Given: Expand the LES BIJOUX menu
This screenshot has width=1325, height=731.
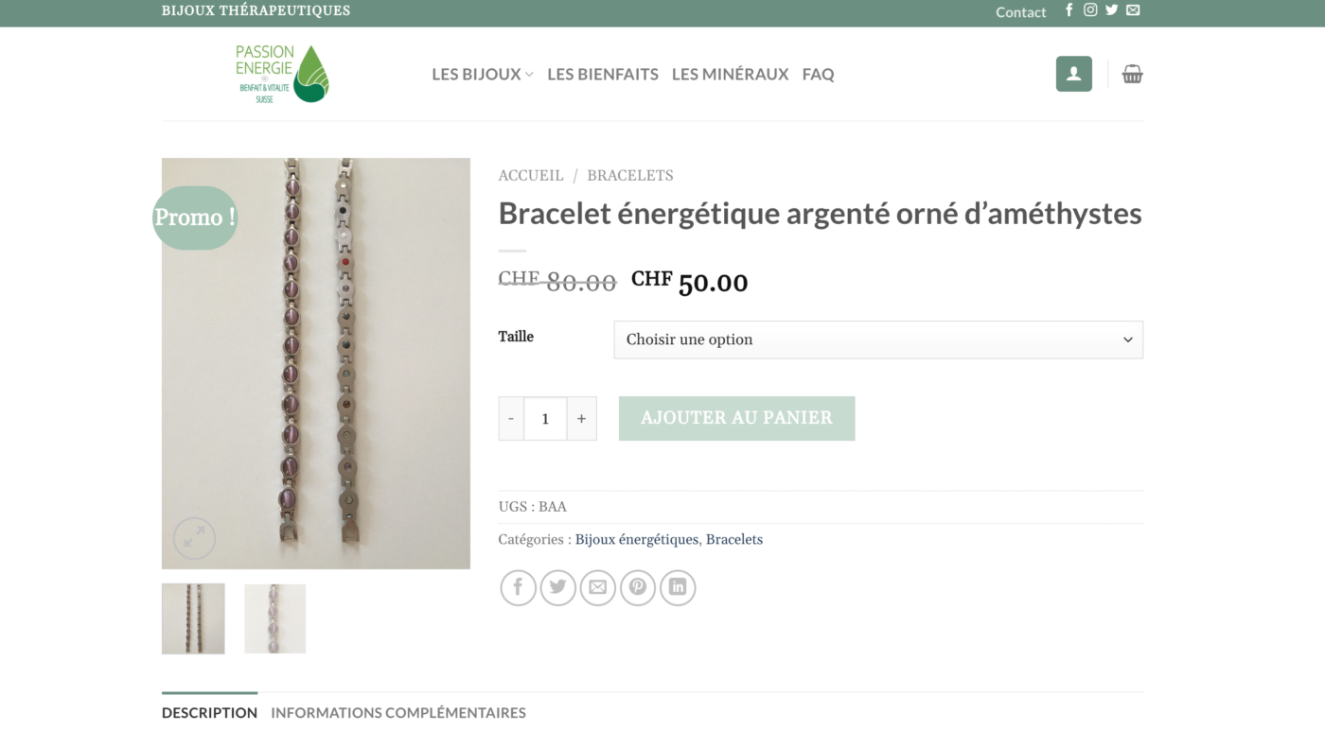Looking at the screenshot, I should click(x=483, y=74).
